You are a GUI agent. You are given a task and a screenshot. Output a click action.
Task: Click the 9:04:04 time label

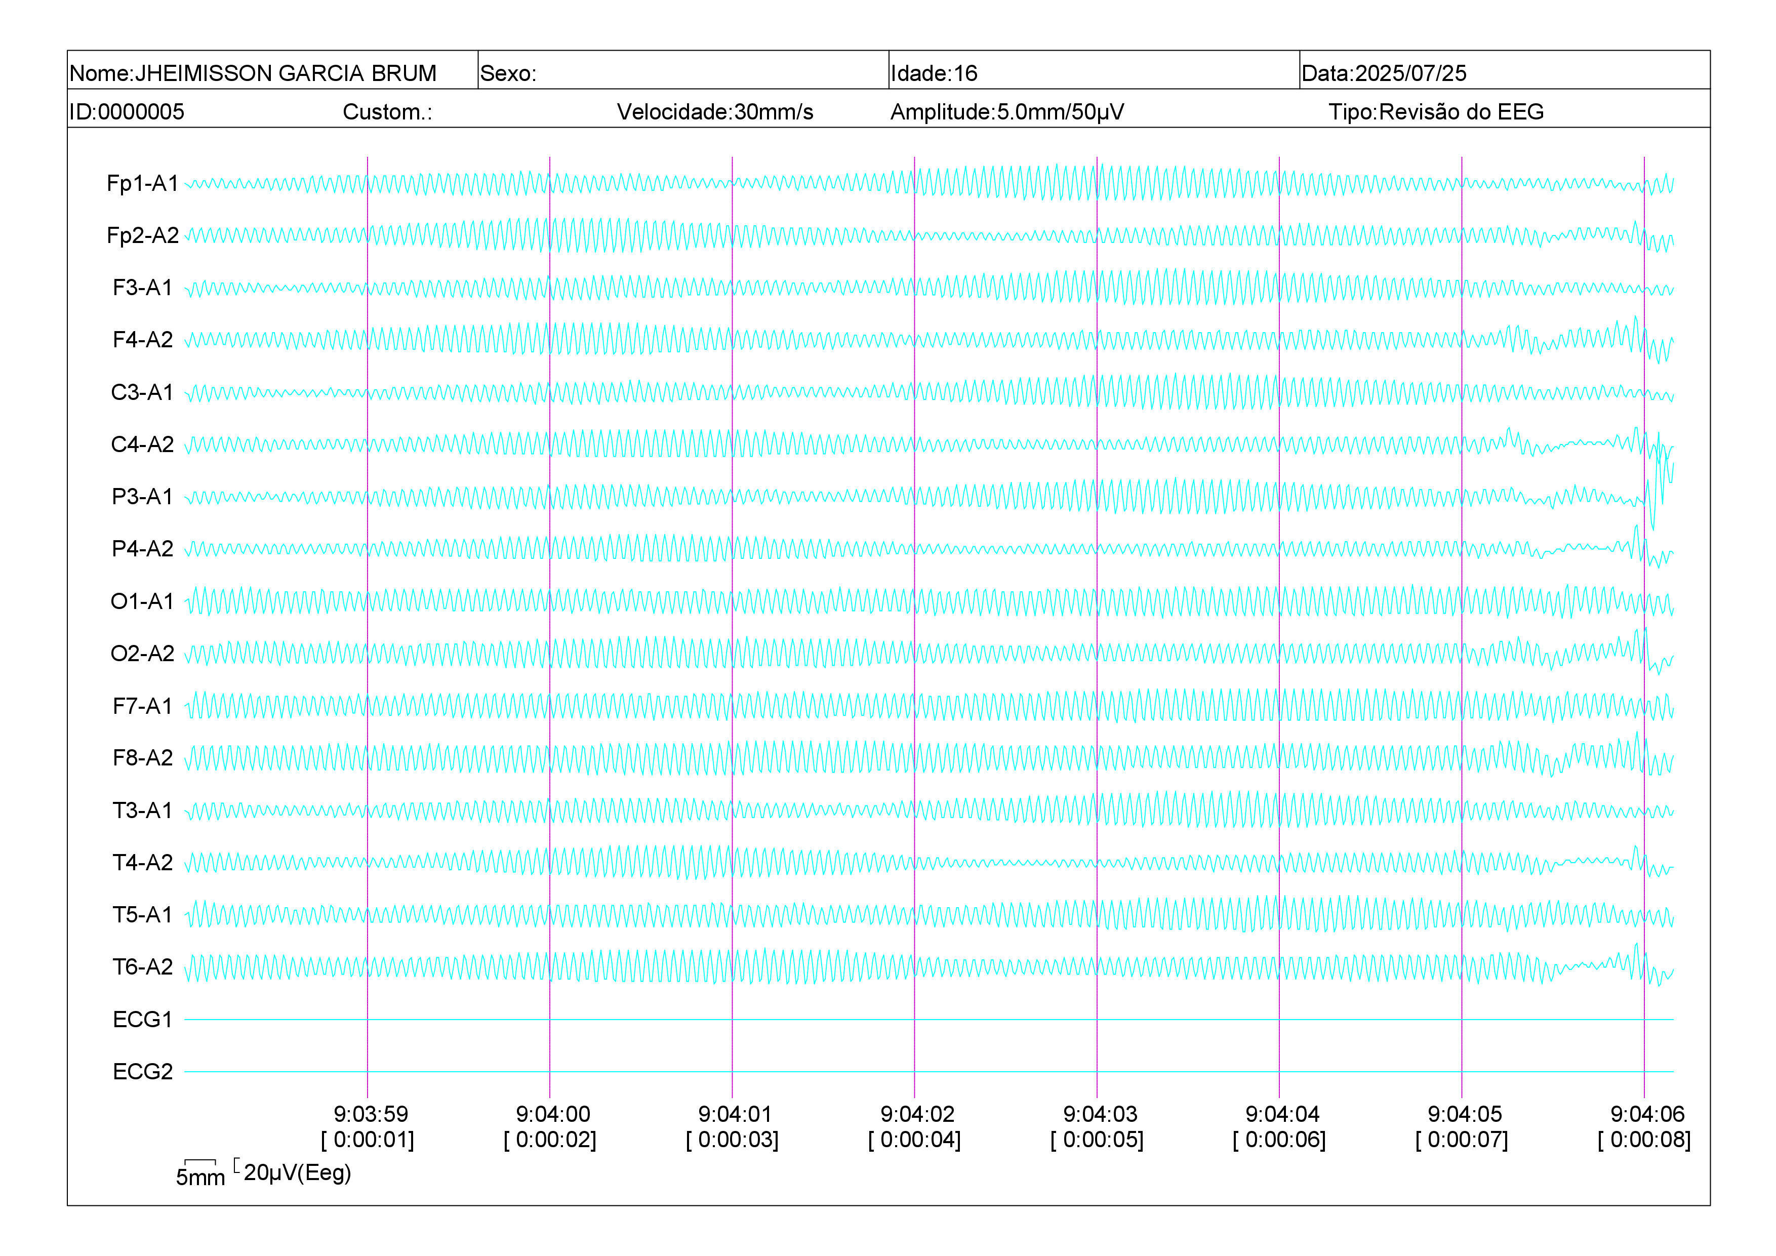1282,1114
